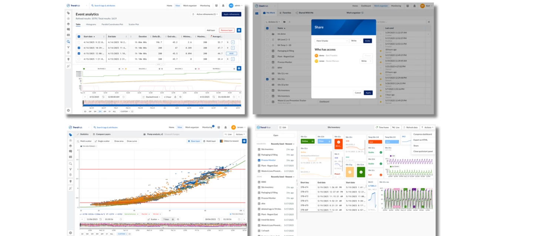Click filter funnel in Pump analysis sidebar
Viewport: 533px width, 236px height.
coord(70,169)
